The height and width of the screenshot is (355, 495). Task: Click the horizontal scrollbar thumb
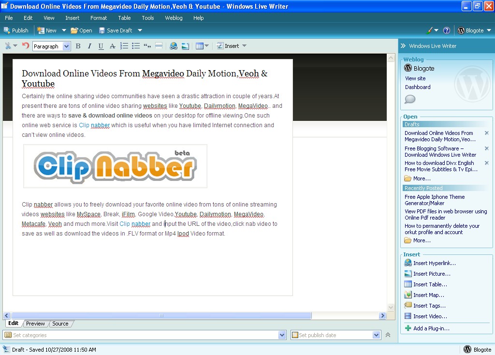coord(161,315)
